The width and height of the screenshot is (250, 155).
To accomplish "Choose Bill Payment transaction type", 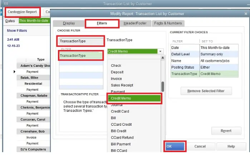I will tap(121, 144).
